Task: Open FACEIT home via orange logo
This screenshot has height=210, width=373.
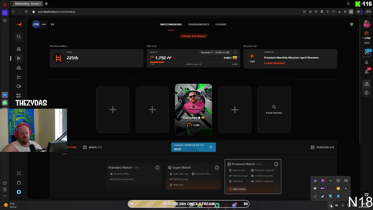Action: click(x=19, y=24)
